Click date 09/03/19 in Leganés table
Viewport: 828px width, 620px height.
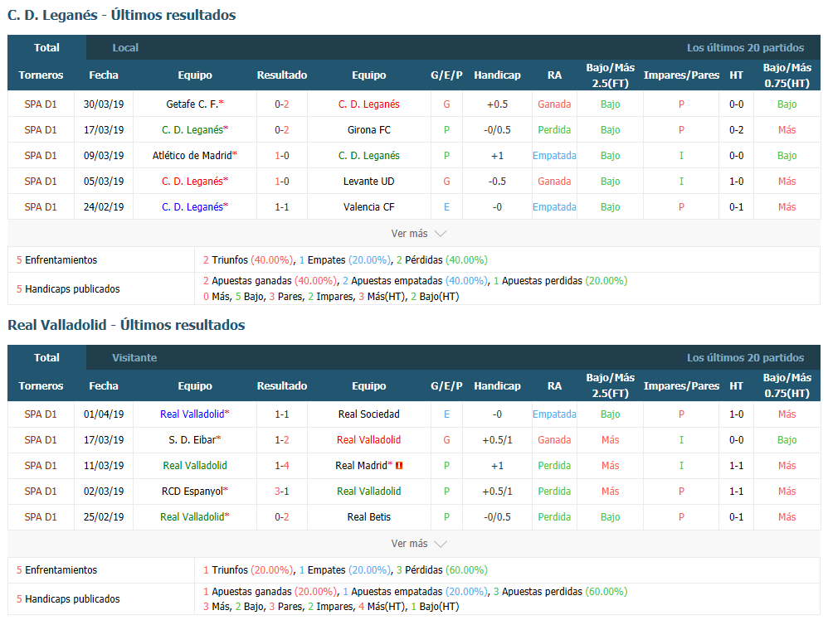point(104,156)
